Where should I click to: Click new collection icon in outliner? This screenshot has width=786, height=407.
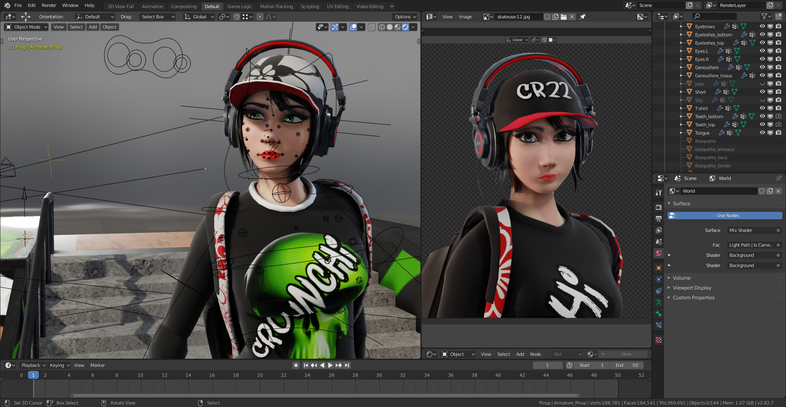pos(778,16)
